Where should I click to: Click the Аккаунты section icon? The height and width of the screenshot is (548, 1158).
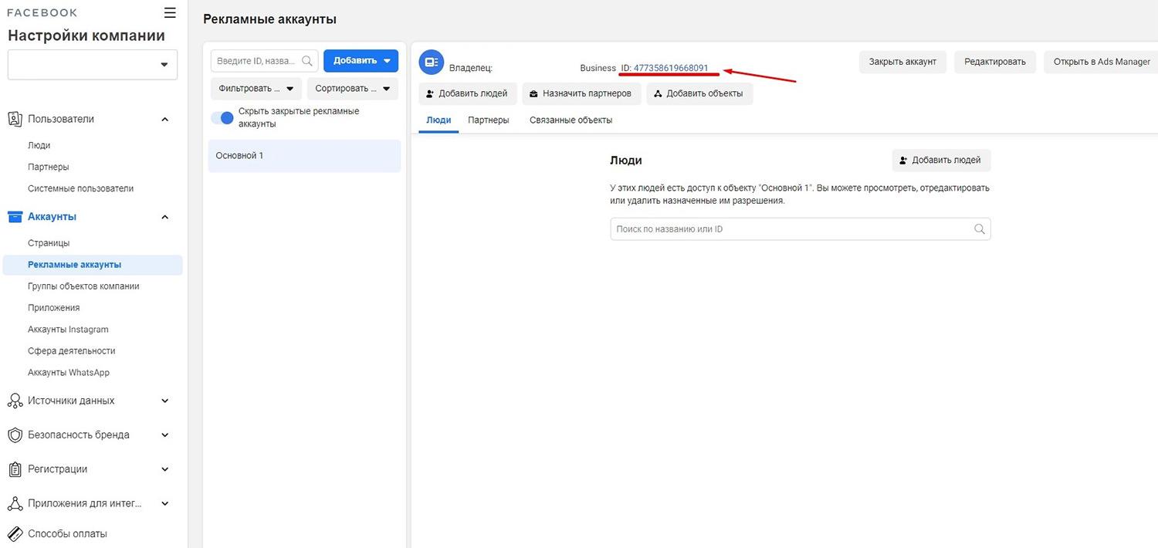tap(14, 217)
